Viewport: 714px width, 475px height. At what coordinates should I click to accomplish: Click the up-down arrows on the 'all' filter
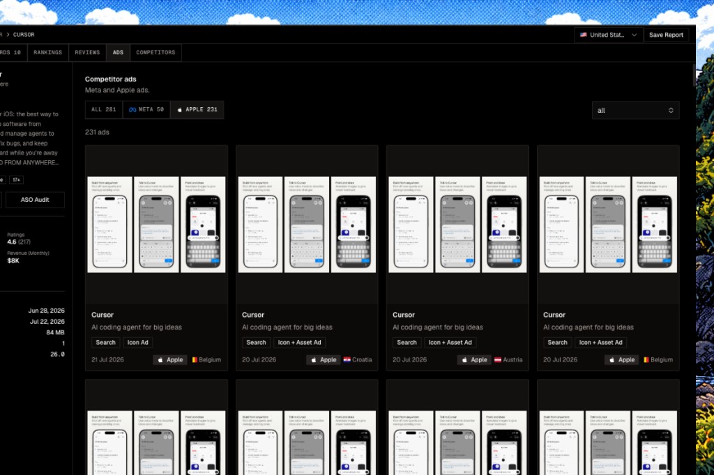671,110
